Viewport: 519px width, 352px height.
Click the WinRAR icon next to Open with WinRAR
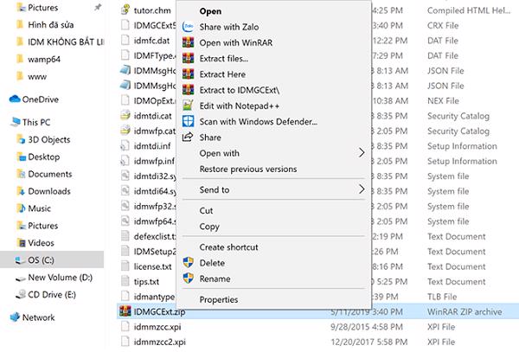coord(188,42)
